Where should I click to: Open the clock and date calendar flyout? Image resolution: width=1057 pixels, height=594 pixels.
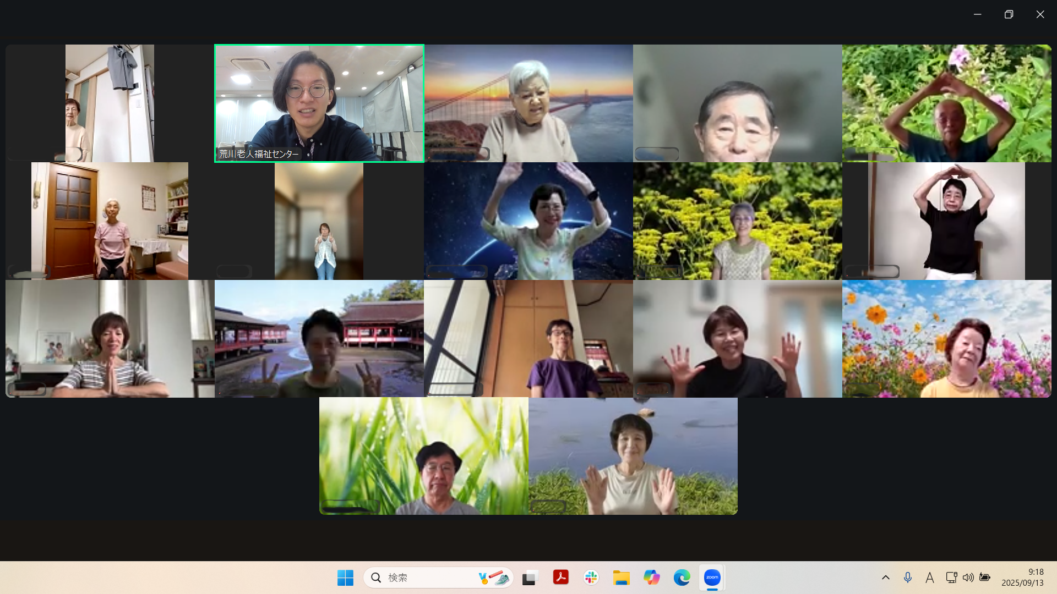(1022, 577)
